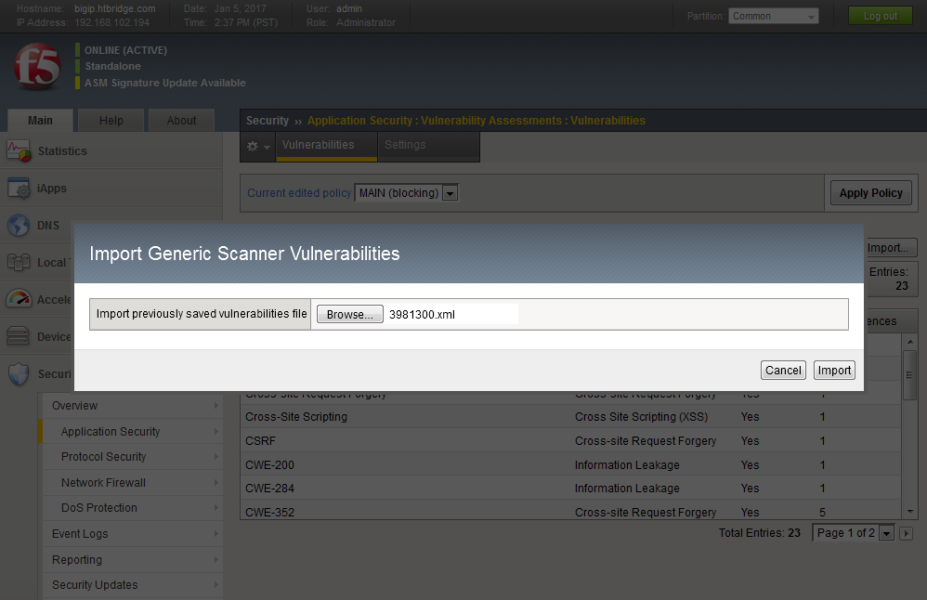Cancel the import dialog
The image size is (927, 600).
[782, 370]
